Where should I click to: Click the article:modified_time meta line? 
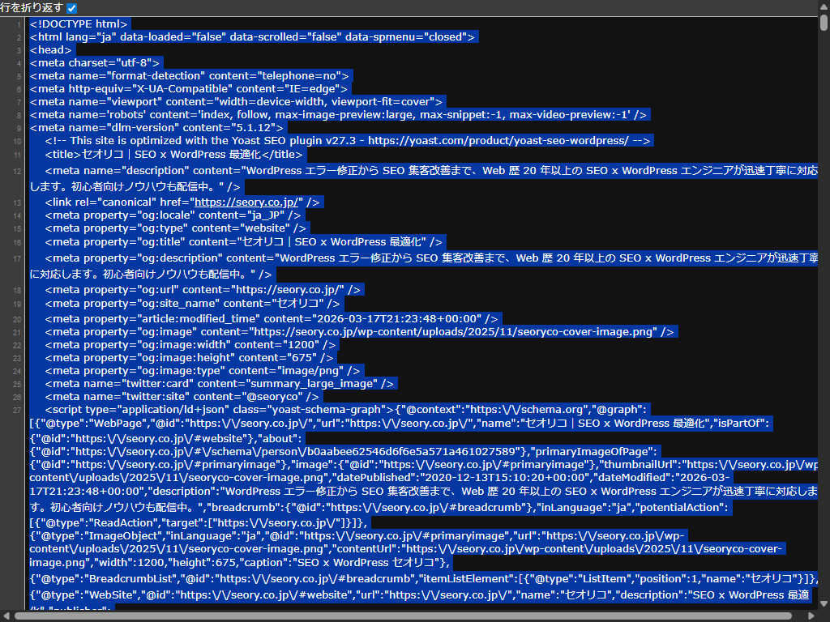(272, 318)
